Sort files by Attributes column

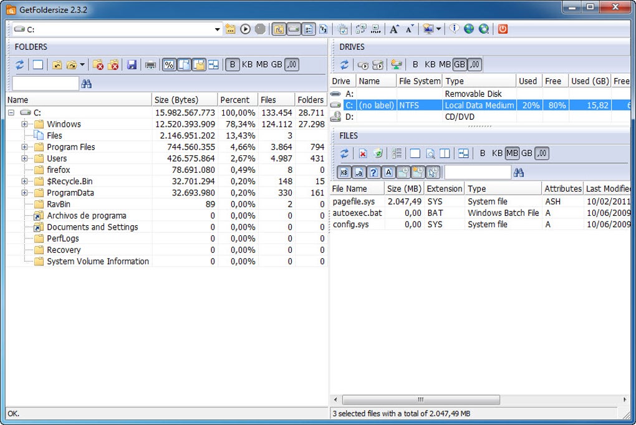[562, 188]
